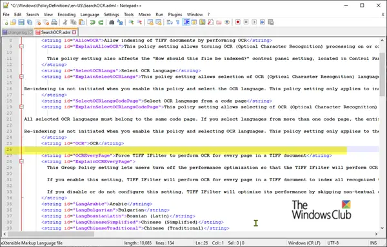This screenshot has width=387, height=247.
Task: Close document via menu bar X button
Action: pyautogui.click(x=382, y=15)
